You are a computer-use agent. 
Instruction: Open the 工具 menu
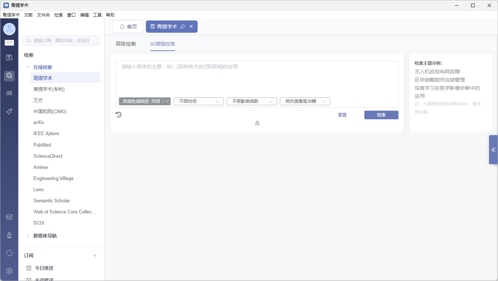pos(97,15)
